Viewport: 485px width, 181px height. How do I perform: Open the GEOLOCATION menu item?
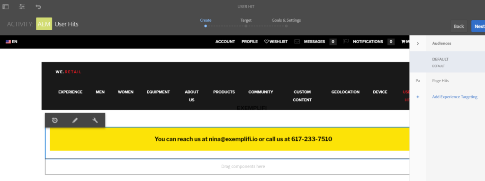click(x=345, y=92)
